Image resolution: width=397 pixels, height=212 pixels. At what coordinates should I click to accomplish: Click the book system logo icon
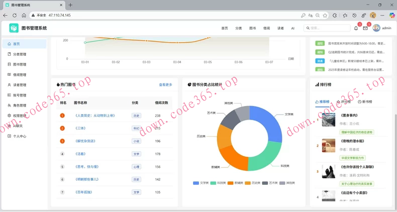(x=14, y=28)
